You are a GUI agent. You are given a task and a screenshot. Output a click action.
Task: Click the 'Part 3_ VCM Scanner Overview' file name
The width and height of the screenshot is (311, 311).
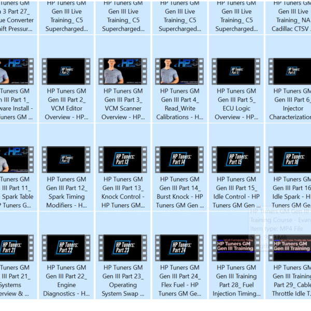tap(123, 104)
